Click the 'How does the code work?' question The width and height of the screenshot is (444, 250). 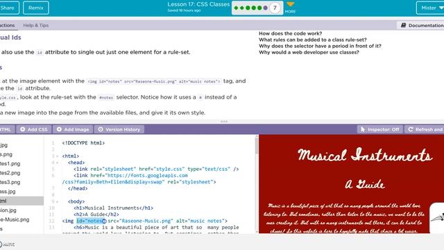[x=290, y=33]
